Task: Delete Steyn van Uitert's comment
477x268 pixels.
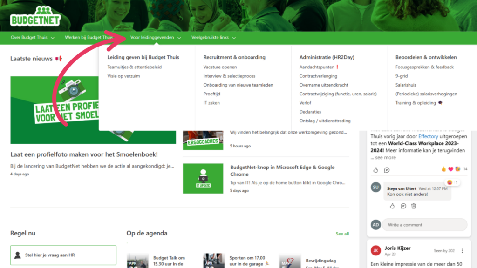Action: 414,206
